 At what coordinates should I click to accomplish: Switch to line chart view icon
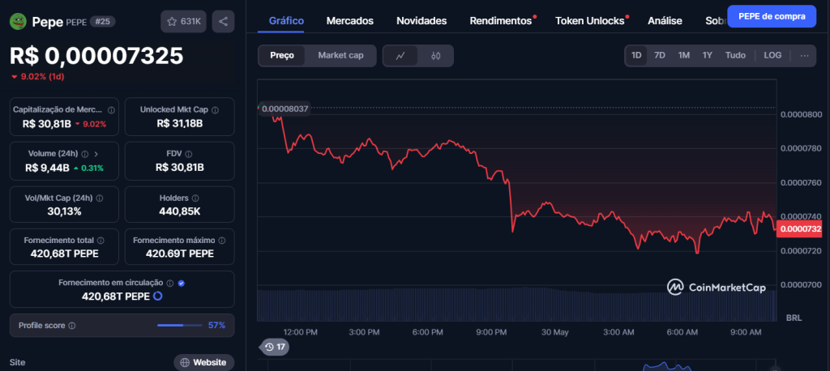[x=400, y=56]
